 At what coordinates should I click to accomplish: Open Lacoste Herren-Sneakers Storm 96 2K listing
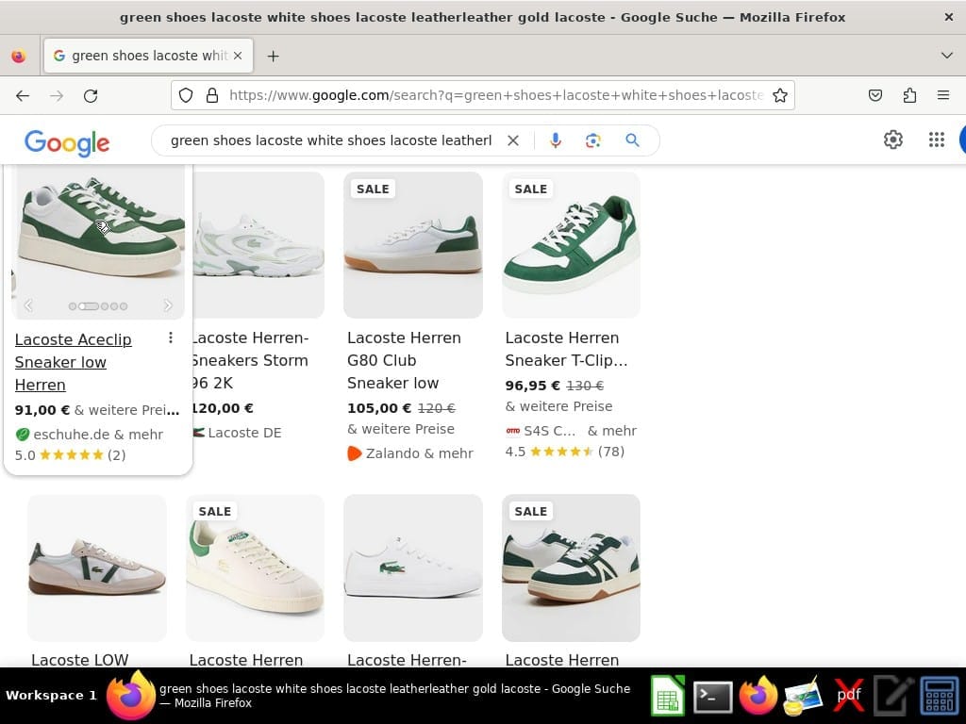point(249,360)
